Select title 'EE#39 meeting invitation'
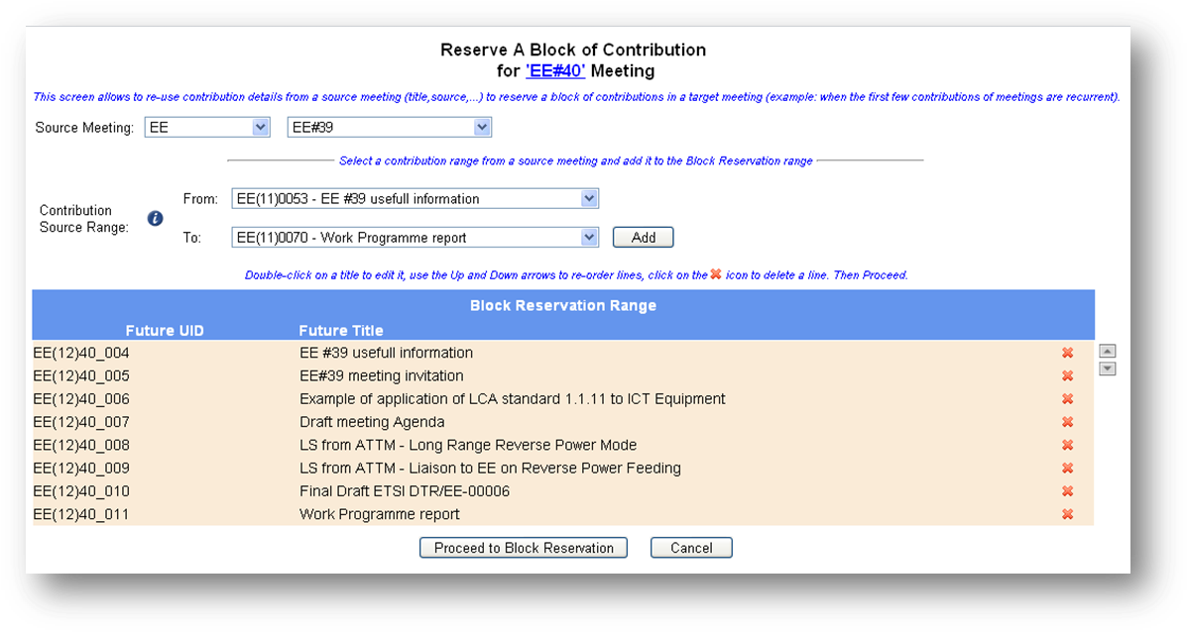This screenshot has height=632, width=1187. [x=382, y=375]
